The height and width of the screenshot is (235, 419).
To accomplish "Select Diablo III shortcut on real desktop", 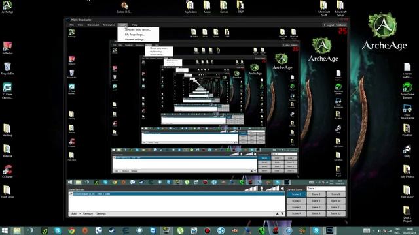I will (x=124, y=7).
